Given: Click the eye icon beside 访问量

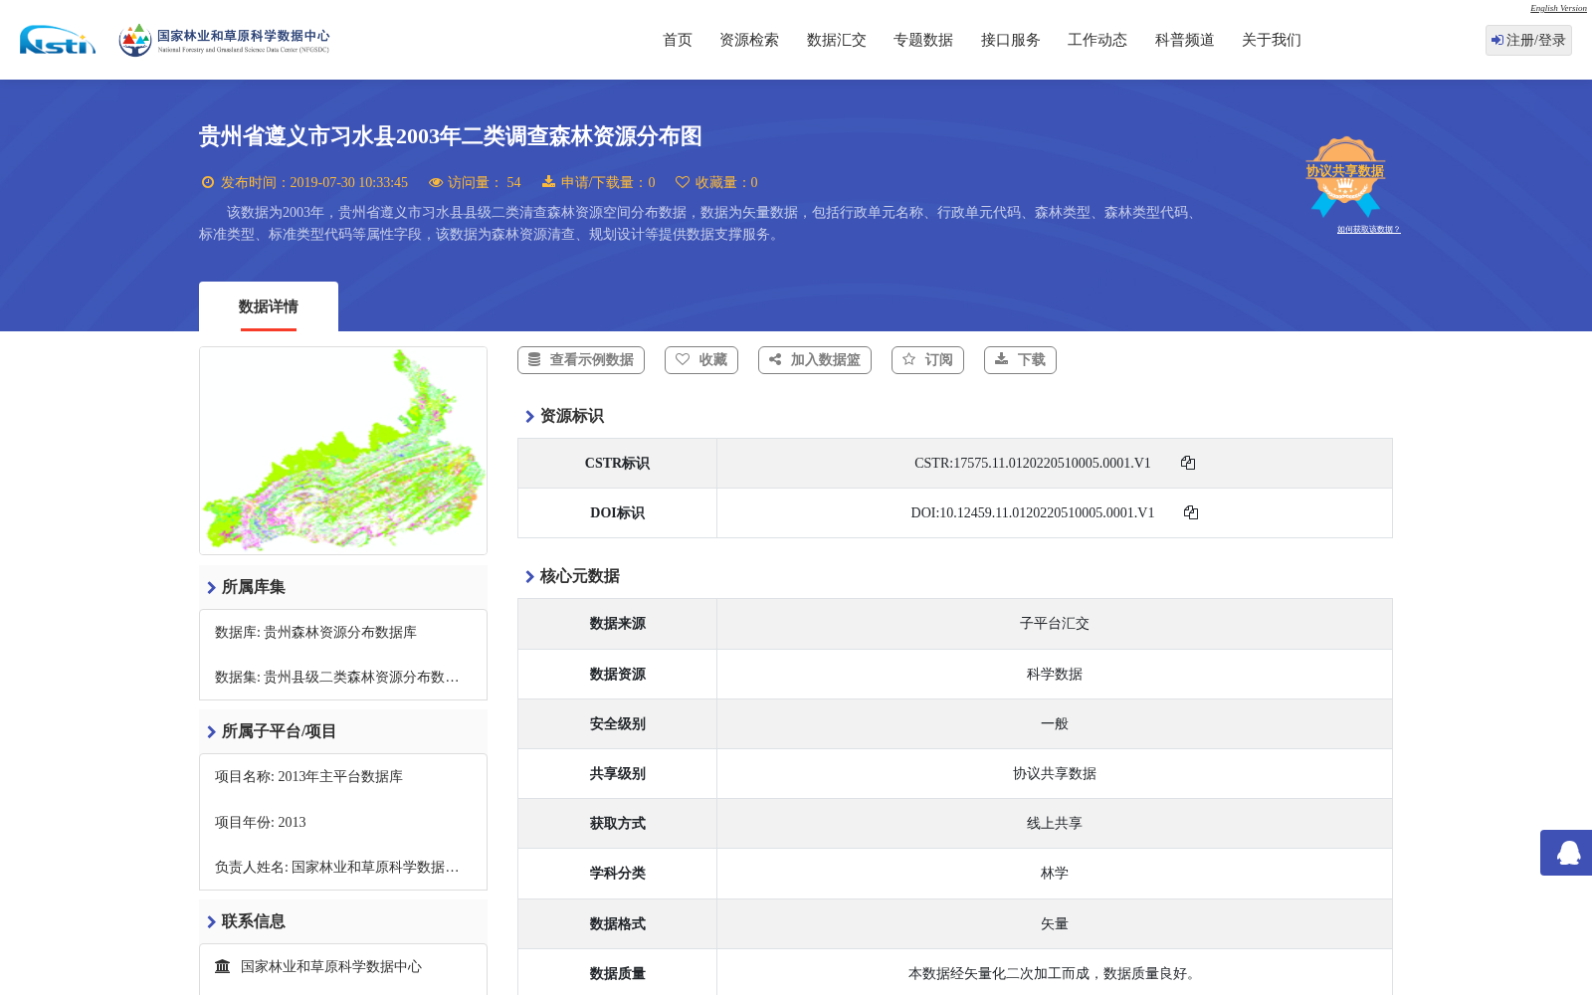Looking at the screenshot, I should [x=436, y=182].
